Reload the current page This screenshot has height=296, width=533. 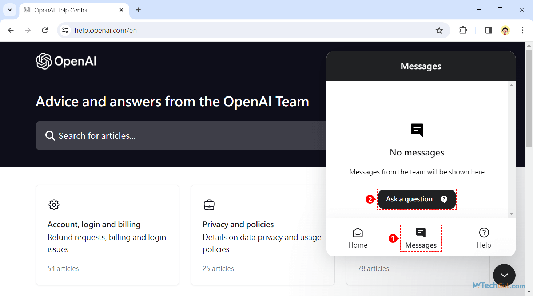click(x=45, y=30)
